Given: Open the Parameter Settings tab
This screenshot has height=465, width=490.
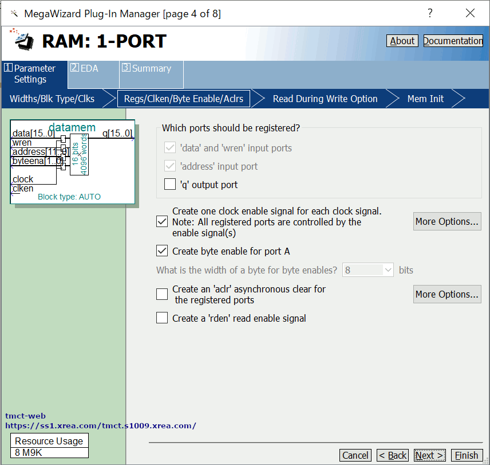Looking at the screenshot, I should tap(34, 74).
